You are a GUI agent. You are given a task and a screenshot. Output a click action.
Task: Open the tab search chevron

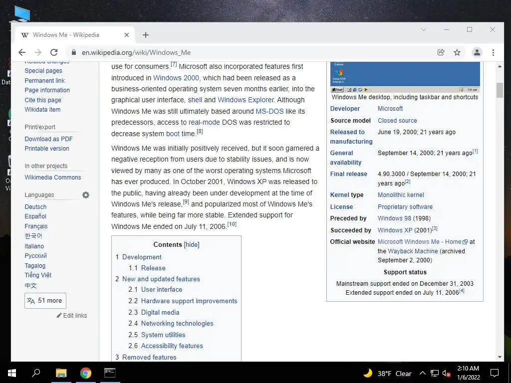424,29
